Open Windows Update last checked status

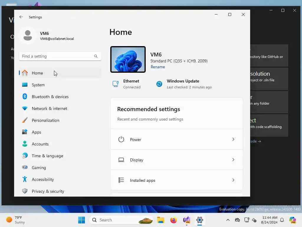[x=184, y=84]
